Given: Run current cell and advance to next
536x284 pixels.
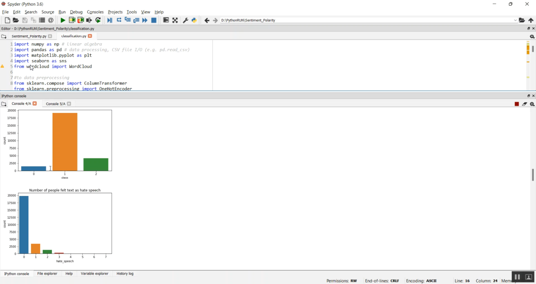Looking at the screenshot, I should point(80,20).
